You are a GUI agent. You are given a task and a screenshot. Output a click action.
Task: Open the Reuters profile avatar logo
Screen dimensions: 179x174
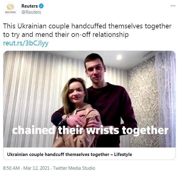tap(10, 9)
